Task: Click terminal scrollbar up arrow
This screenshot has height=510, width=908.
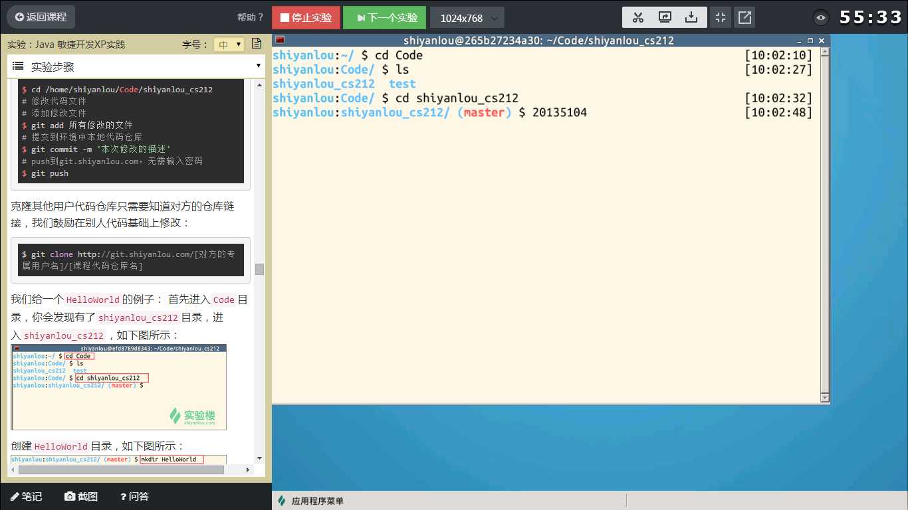Action: point(825,52)
